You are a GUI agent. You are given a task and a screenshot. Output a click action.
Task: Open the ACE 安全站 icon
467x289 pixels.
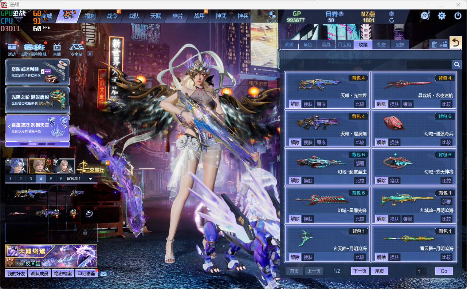coord(76,49)
